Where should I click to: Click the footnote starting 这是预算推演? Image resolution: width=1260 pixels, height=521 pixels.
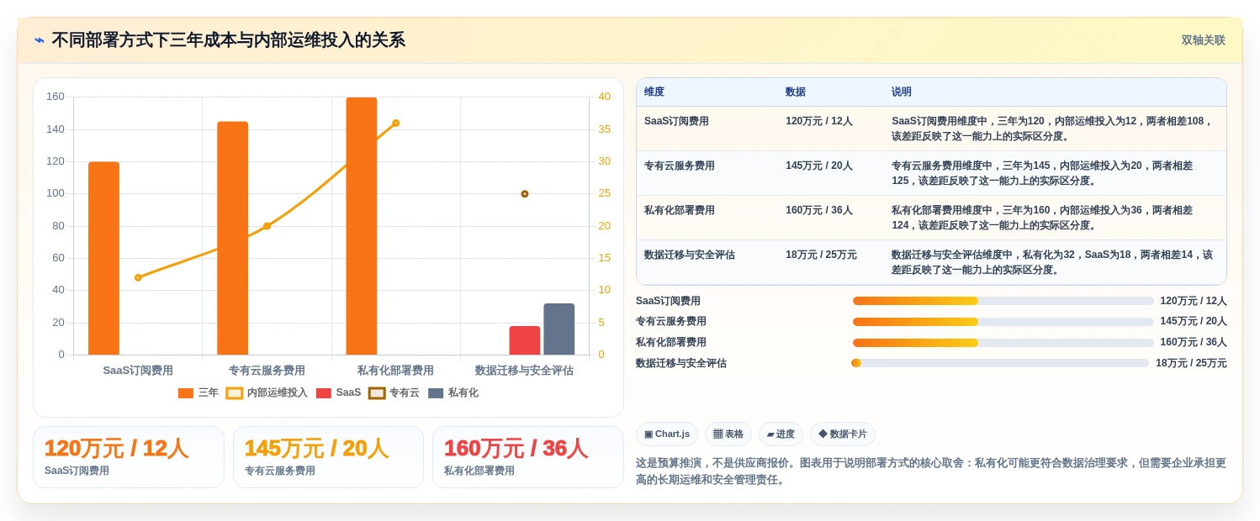pyautogui.click(x=931, y=471)
